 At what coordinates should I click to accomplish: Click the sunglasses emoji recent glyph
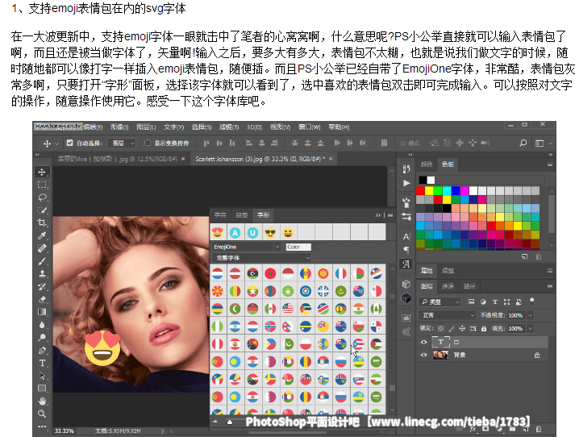pos(270,233)
